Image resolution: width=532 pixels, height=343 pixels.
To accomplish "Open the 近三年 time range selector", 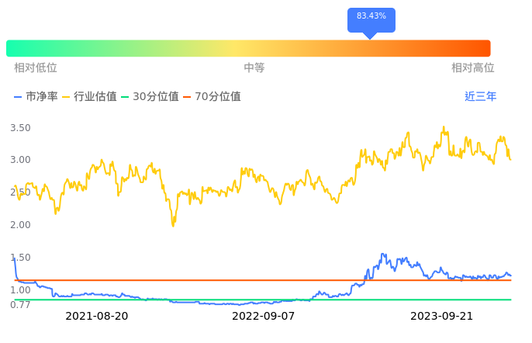I will point(481,97).
